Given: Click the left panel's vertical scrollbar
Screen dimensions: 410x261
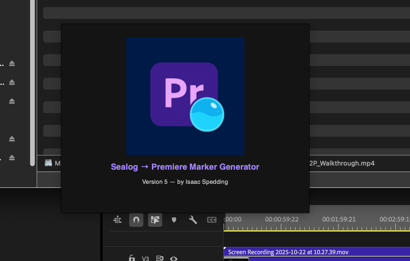Looking at the screenshot, I should point(32,83).
